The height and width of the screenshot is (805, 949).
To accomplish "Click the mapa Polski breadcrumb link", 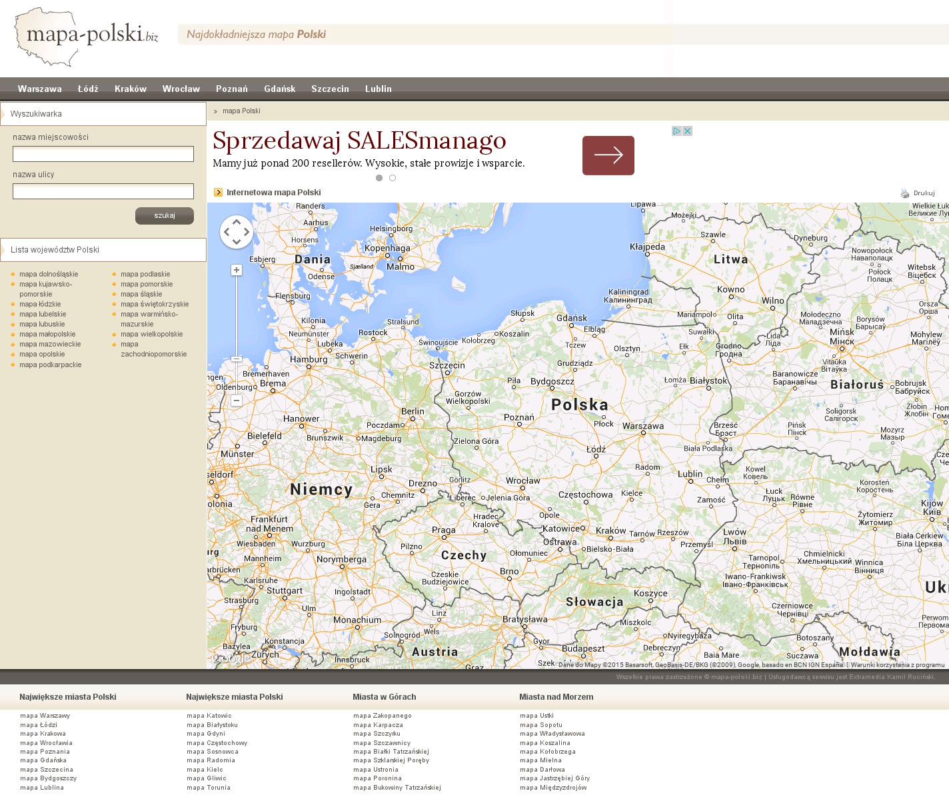I will pos(241,111).
